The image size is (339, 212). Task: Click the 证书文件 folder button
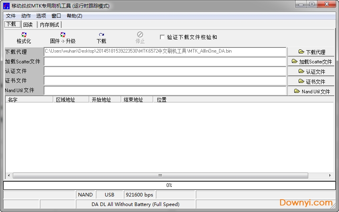(311, 81)
